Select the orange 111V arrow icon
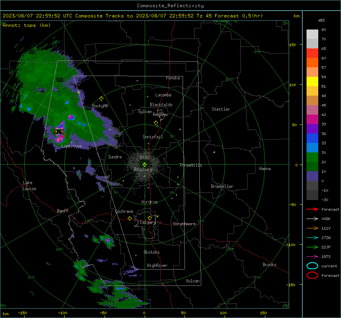This screenshot has height=318, width=341. click(x=312, y=228)
